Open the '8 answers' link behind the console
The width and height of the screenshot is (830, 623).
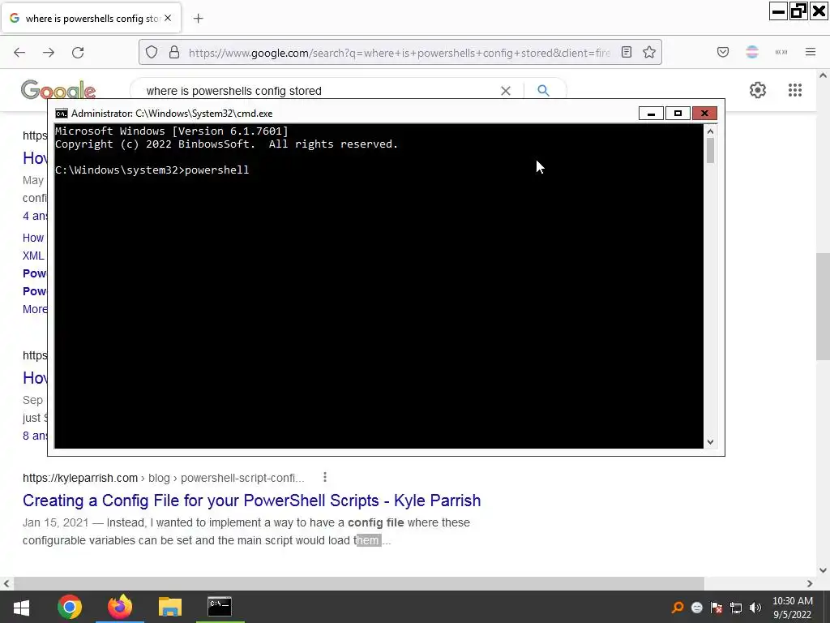coord(35,436)
